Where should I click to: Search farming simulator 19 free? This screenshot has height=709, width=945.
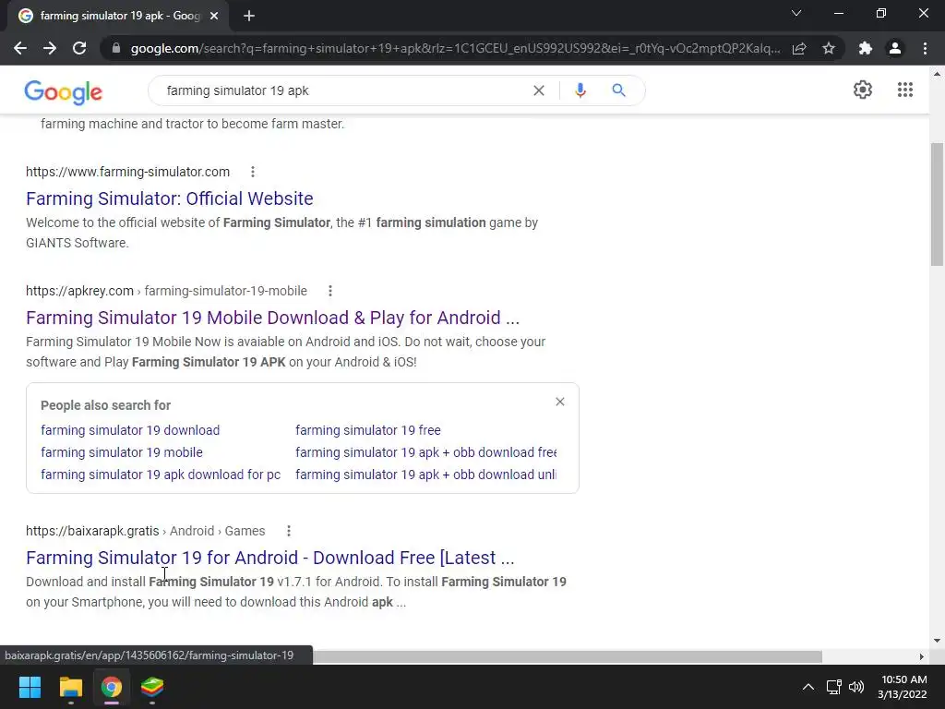tap(367, 430)
